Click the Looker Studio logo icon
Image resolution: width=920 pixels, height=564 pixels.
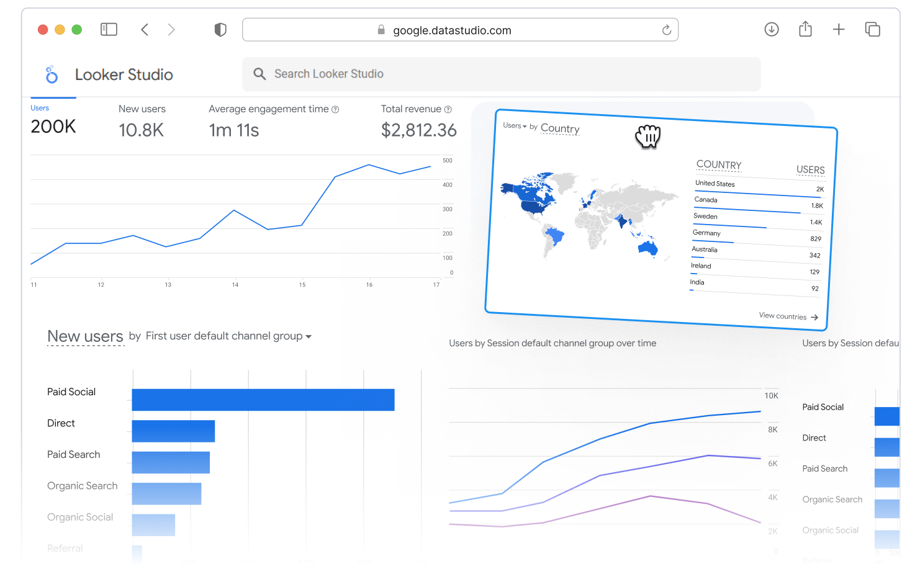tap(52, 74)
